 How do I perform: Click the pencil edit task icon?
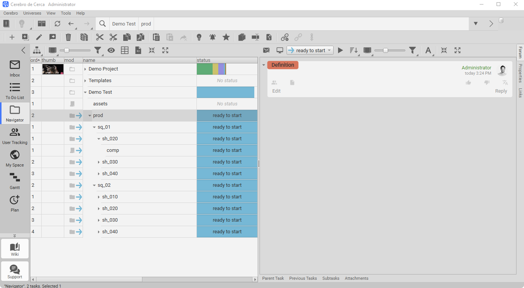point(39,37)
